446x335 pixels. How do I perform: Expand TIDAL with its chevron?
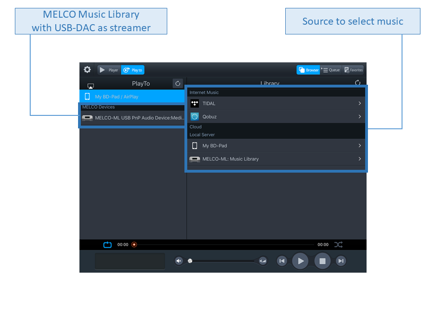tap(360, 103)
